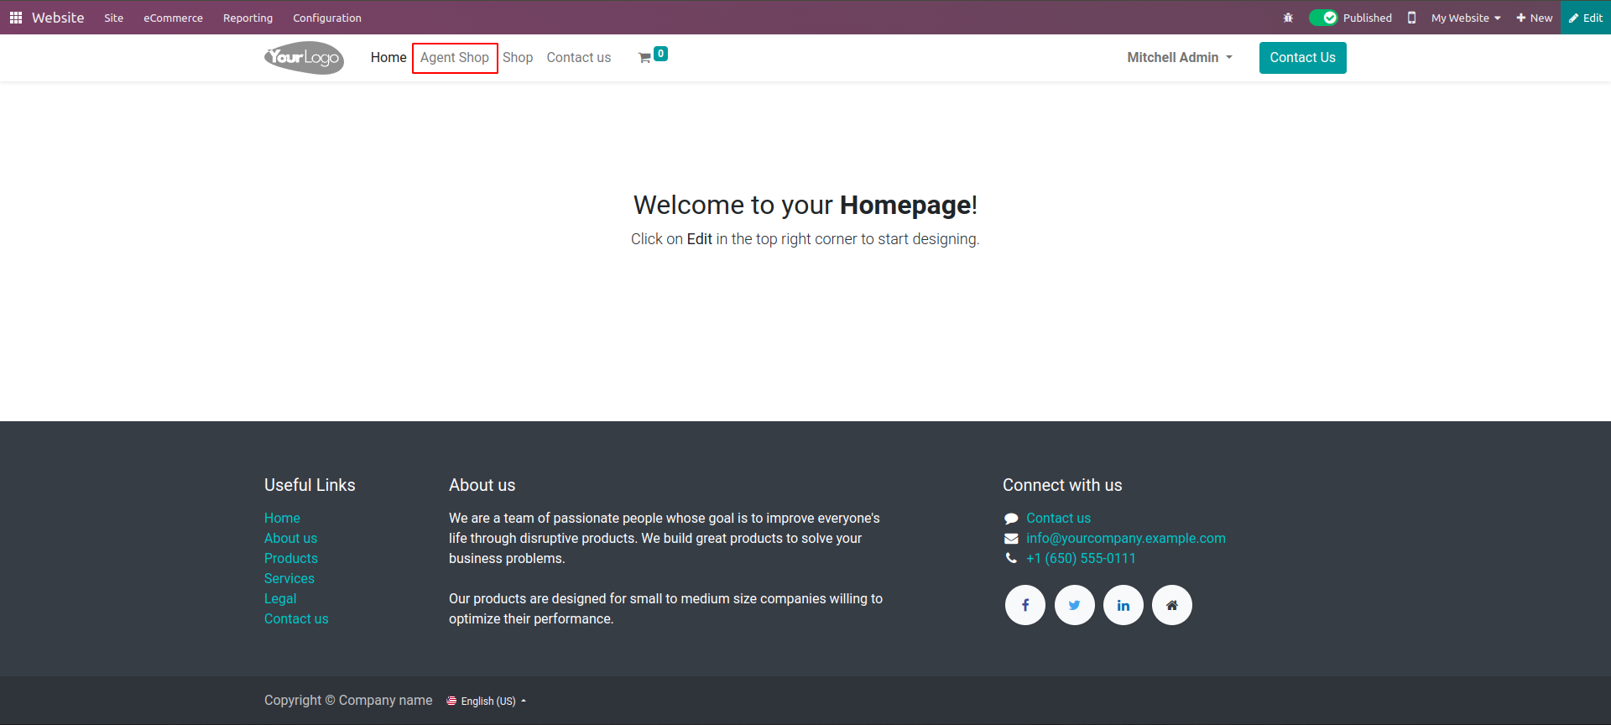Open Products footer link

pos(291,558)
